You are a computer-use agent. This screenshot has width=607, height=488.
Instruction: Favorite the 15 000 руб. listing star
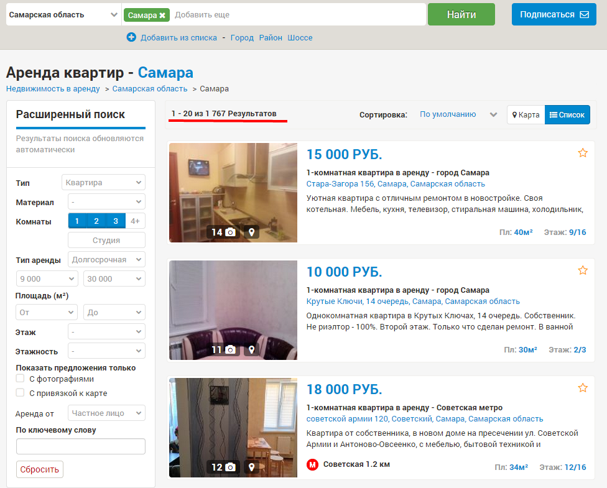[x=583, y=153]
